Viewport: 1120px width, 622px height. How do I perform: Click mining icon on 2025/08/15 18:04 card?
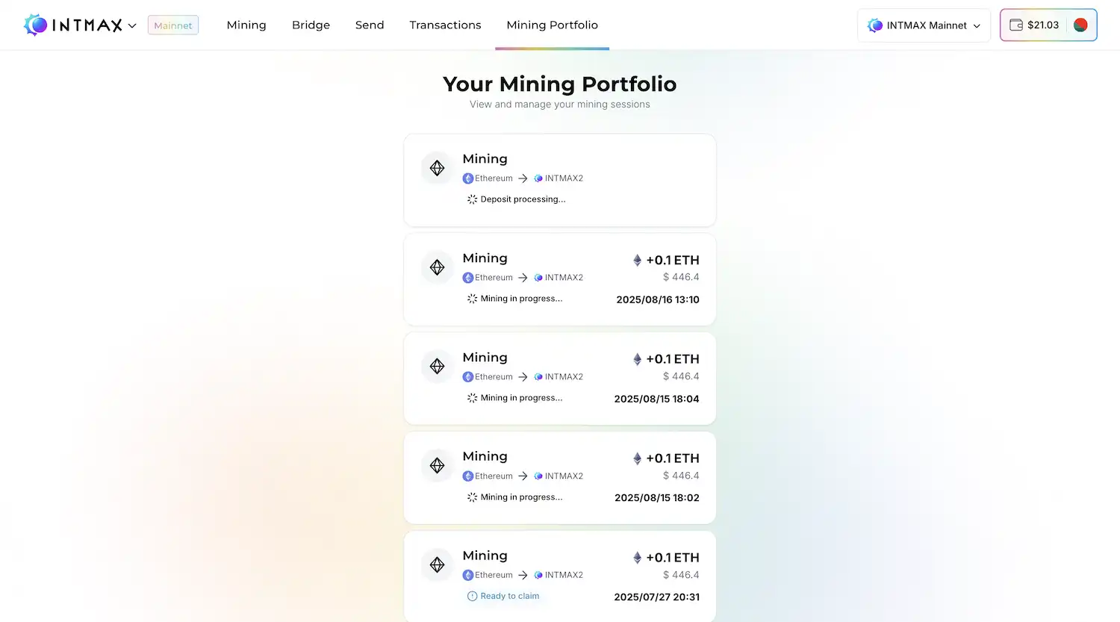click(x=438, y=367)
